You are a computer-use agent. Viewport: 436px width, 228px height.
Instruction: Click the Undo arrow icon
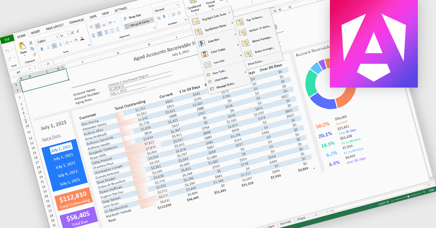(x=8, y=51)
